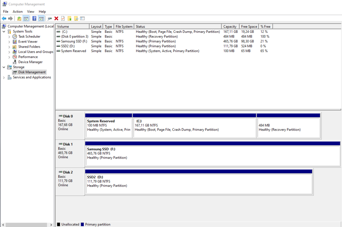Image resolution: width=342 pixels, height=227 pixels.
Task: Click the Properties checkmark page icon
Action: (x=63, y=19)
